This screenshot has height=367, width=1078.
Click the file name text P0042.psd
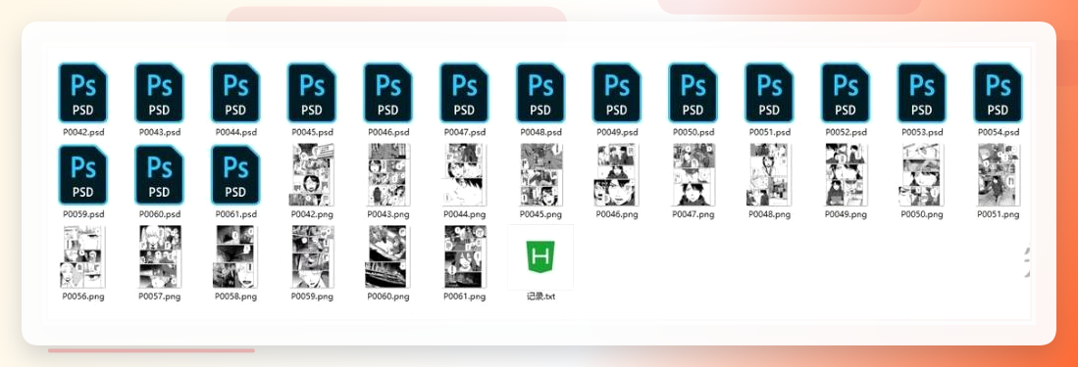pos(83,132)
